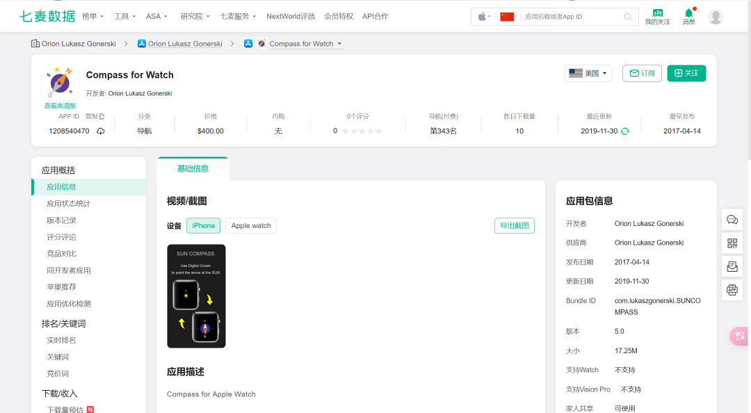
Task: Open 实时排名 in sidebar
Action: (x=61, y=340)
